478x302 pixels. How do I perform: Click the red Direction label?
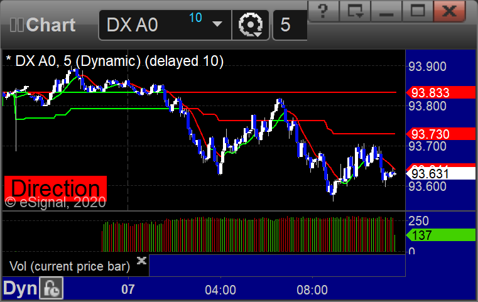pyautogui.click(x=55, y=188)
